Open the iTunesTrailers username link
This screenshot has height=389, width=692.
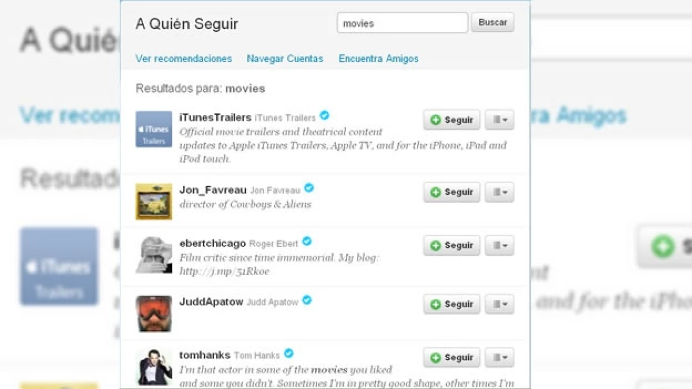pos(215,118)
